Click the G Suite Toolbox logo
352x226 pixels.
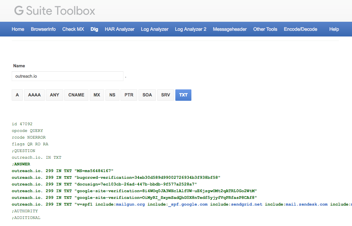pyautogui.click(x=54, y=11)
